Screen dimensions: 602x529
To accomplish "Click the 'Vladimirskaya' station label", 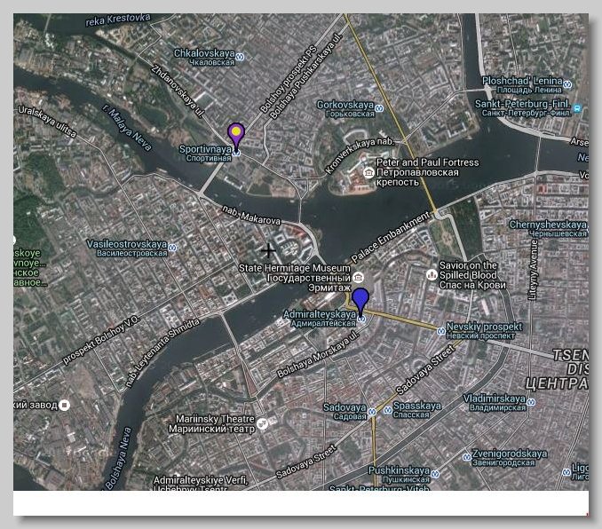I will pos(494,399).
